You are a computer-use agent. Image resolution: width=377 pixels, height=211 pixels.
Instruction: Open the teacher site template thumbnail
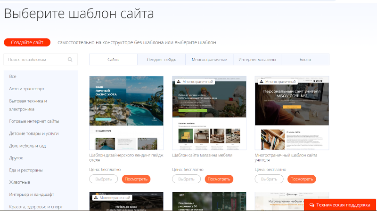(x=292, y=113)
